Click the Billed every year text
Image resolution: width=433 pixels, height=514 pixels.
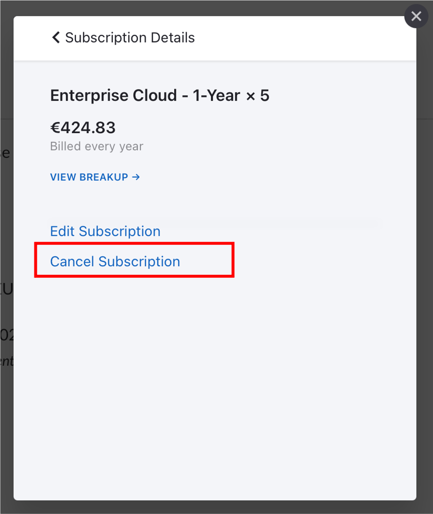coord(96,146)
